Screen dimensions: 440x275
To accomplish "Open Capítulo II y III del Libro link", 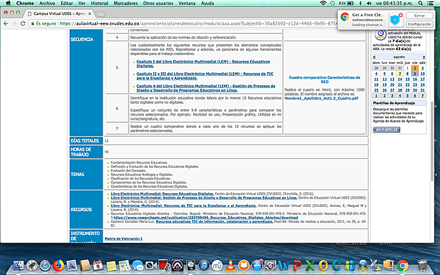I will (x=205, y=76).
